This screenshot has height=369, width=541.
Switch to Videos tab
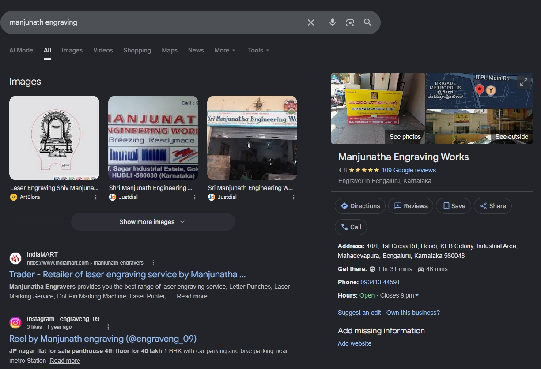103,50
